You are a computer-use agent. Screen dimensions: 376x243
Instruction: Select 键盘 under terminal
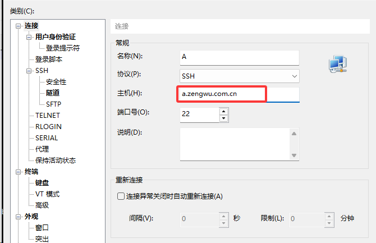click(x=42, y=183)
